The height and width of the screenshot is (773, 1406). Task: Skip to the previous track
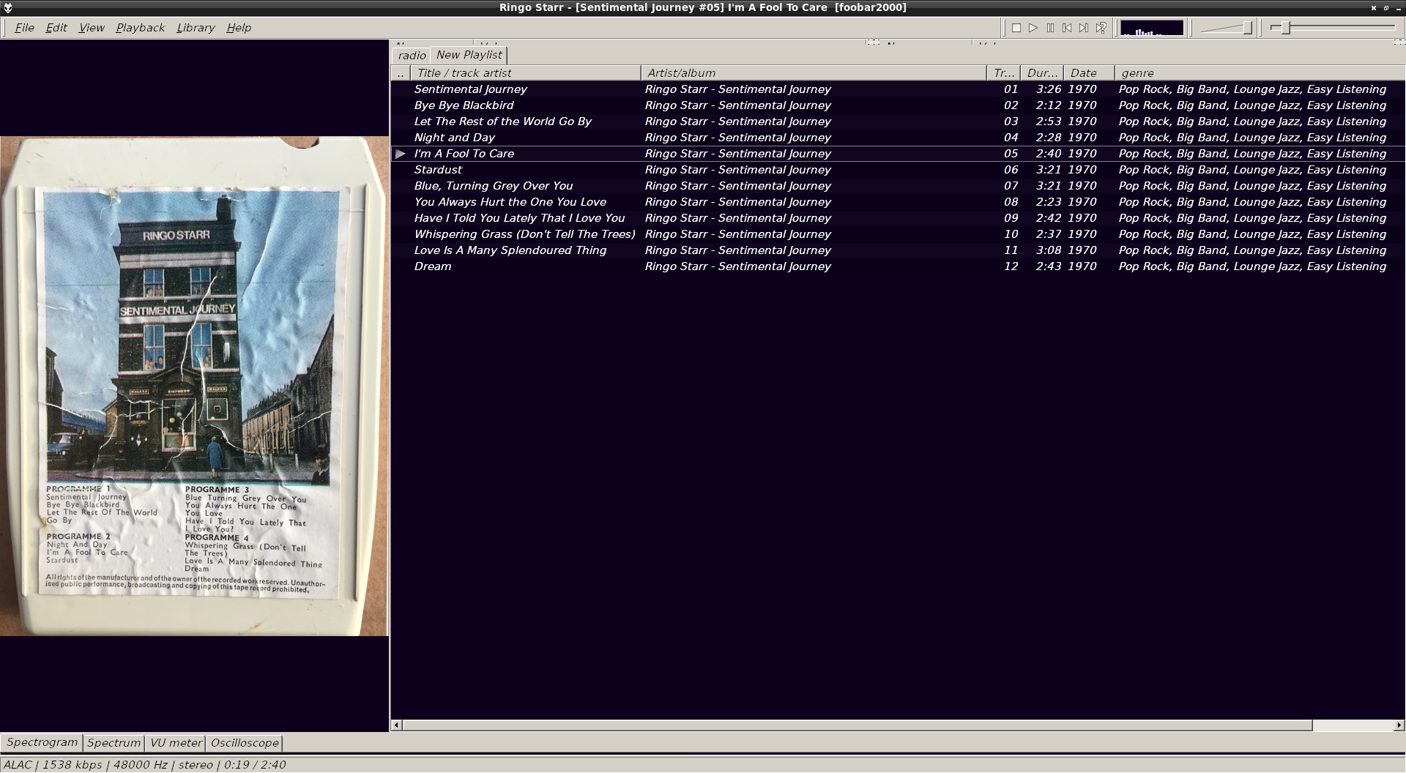coord(1067,28)
